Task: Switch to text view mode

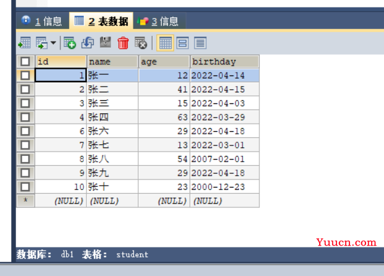Action: click(200, 43)
